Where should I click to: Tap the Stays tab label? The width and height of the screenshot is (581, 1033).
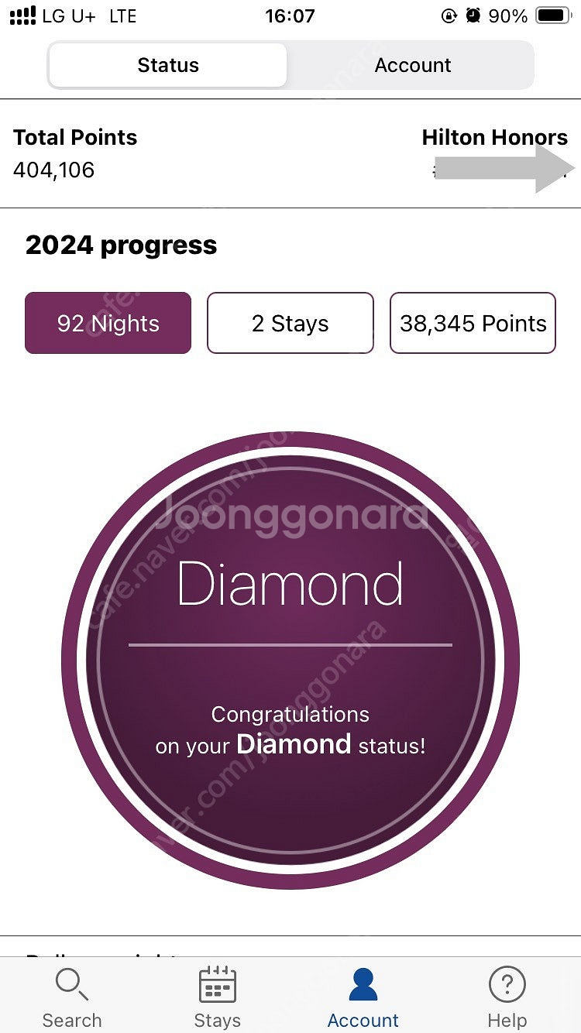tap(218, 1020)
